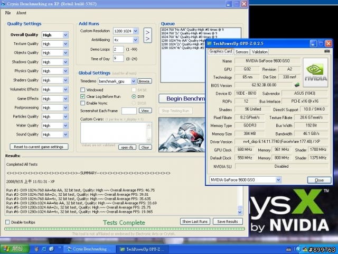Viewport: 338px width, 254px height.
Task: Open the Windows Start button
Action: point(15,249)
